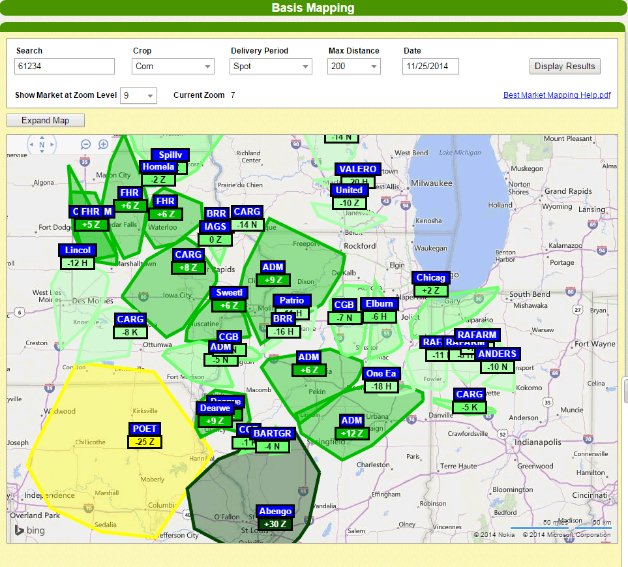Click the Expand Map button
628x567 pixels.
pyautogui.click(x=46, y=120)
